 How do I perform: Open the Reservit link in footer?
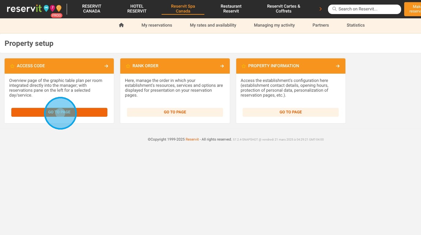pos(192,139)
